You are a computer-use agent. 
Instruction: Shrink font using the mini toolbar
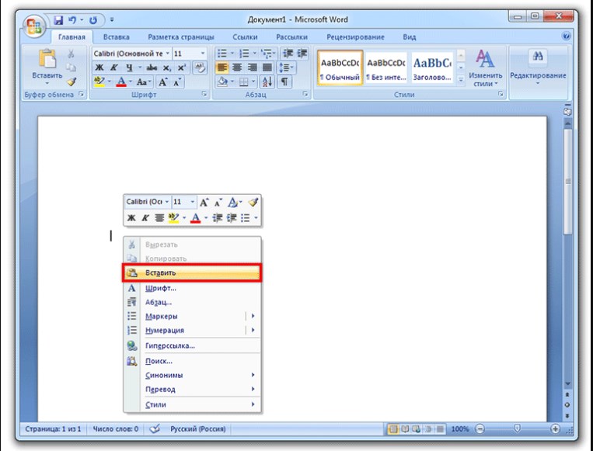218,202
